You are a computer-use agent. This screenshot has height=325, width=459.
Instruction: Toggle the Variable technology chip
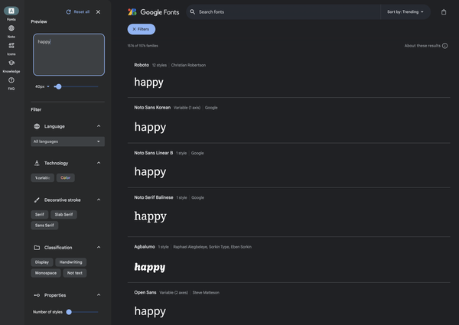(42, 177)
